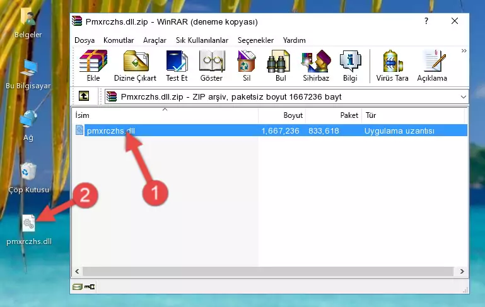Select pmxrczhs.dll in the archive list
This screenshot has width=485, height=307.
click(x=111, y=130)
